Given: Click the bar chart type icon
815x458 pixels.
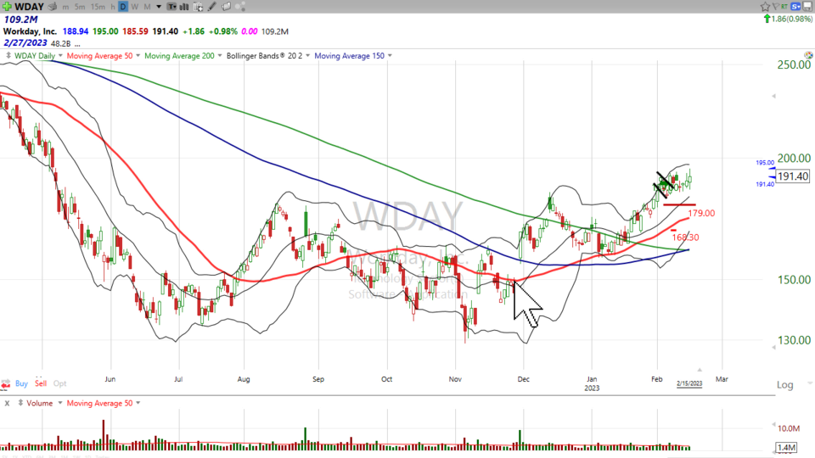Looking at the screenshot, I should point(184,7).
